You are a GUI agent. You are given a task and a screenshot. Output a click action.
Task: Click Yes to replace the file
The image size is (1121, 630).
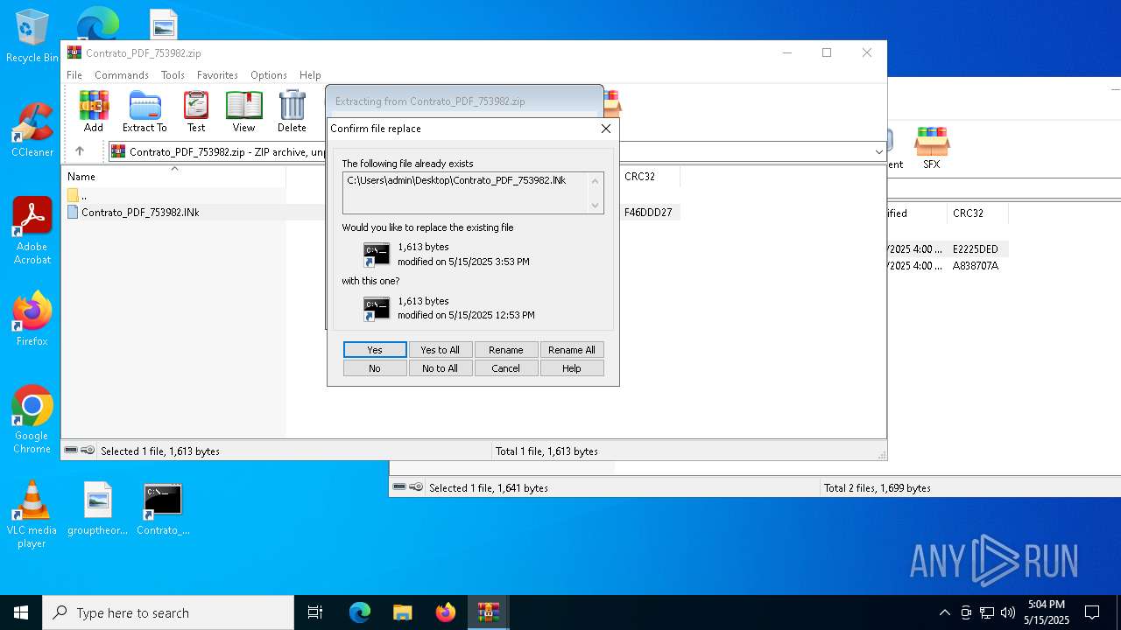pos(375,350)
